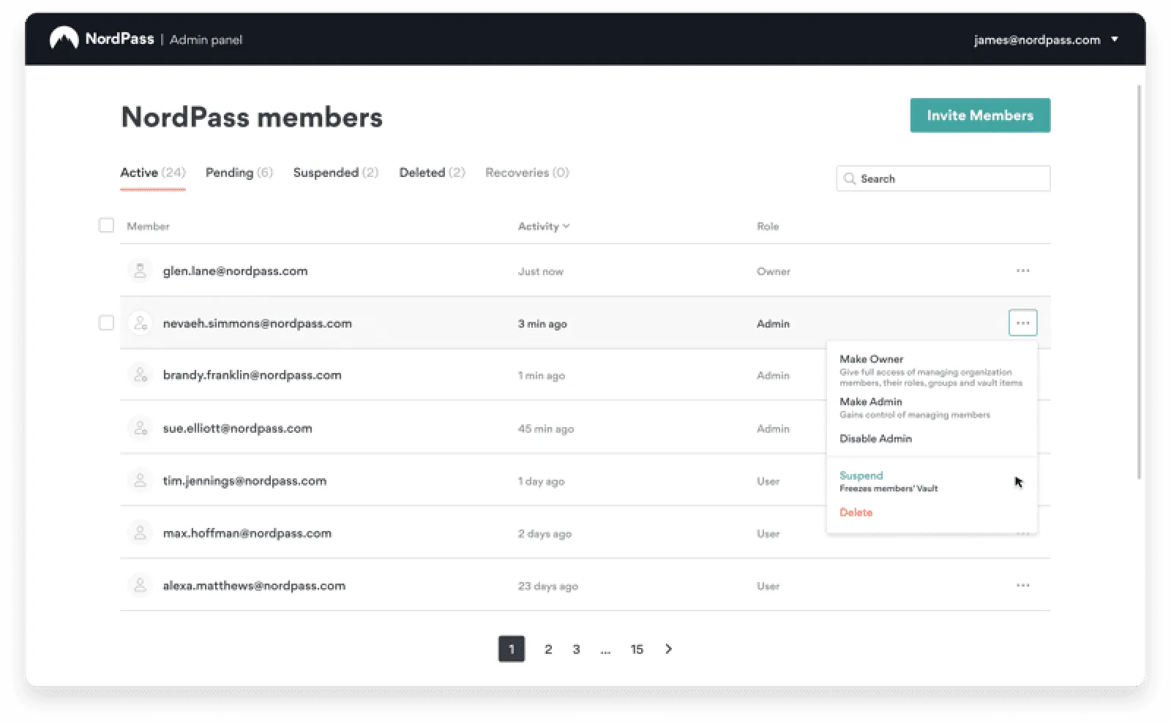This screenshot has width=1171, height=724.
Task: Toggle the select-all members checkbox
Action: [106, 225]
